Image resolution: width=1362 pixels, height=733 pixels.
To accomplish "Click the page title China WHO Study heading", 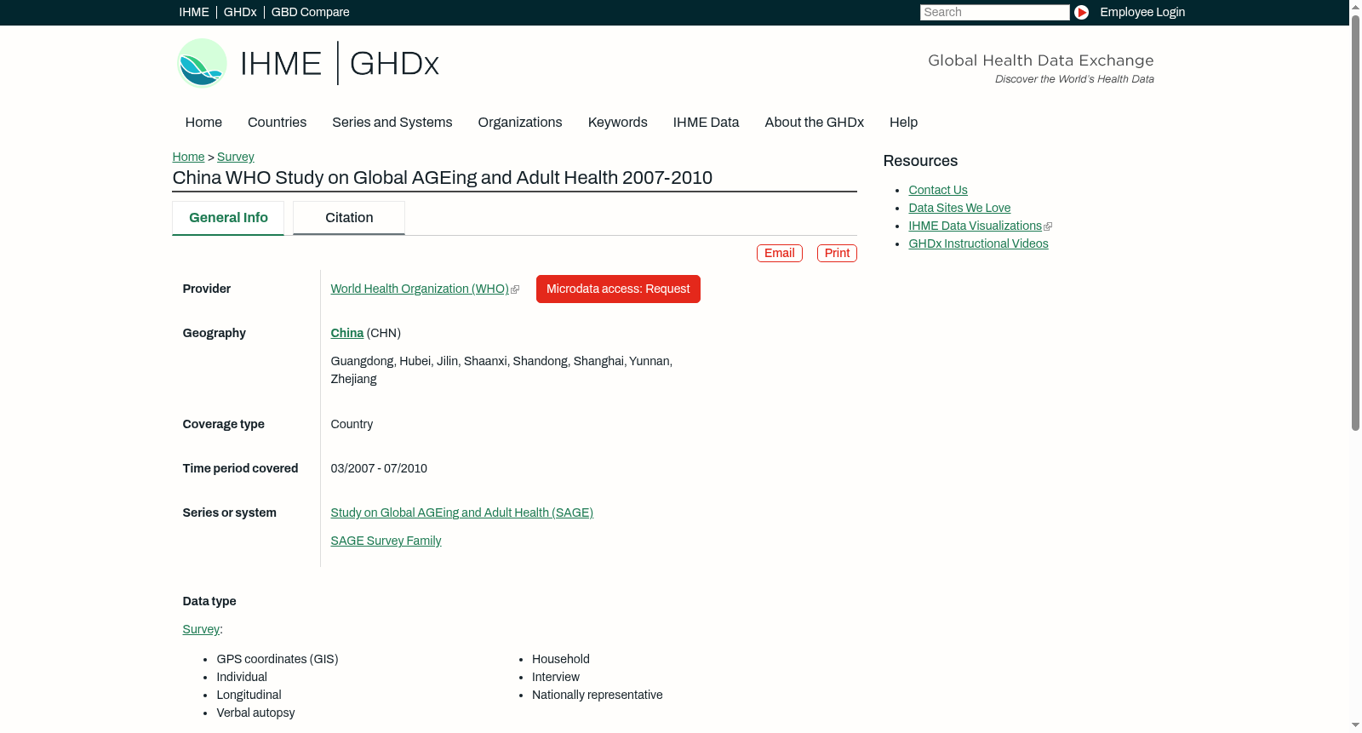I will point(443,178).
